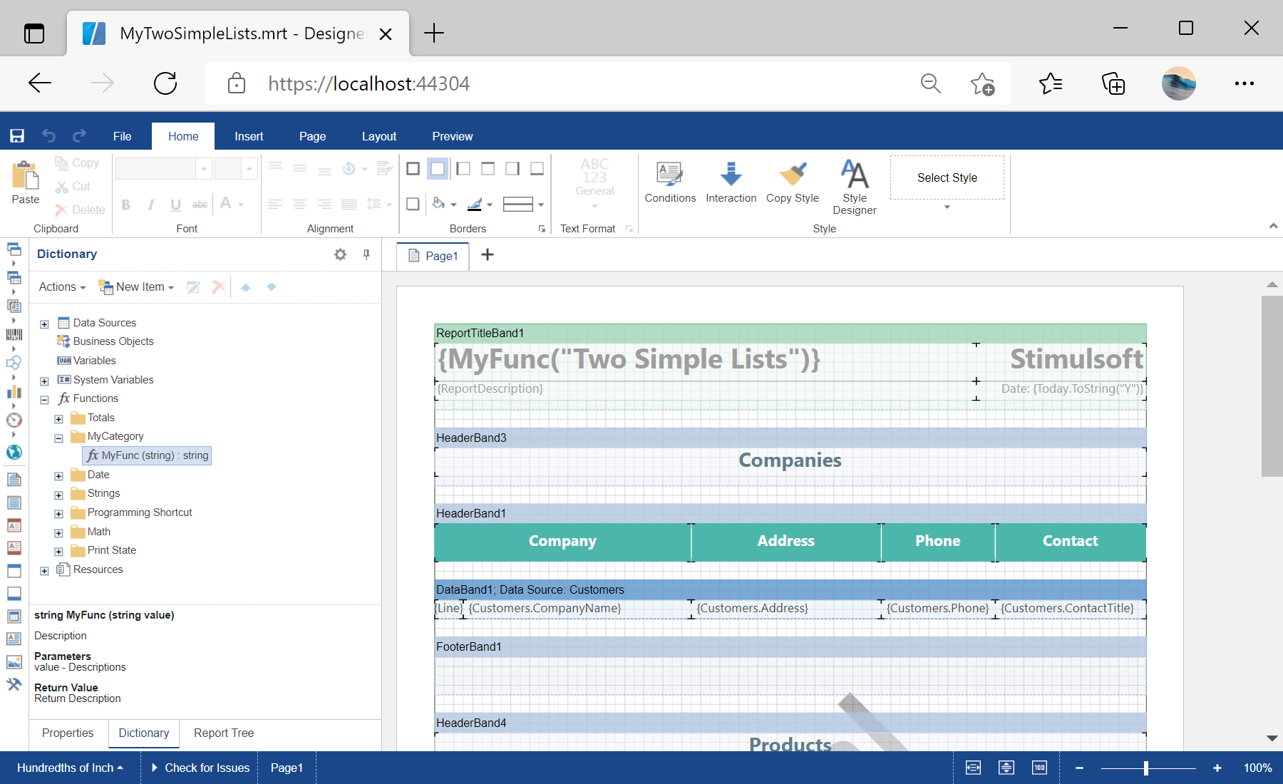Toggle the Right border button
Screen dimensions: 1283x784
click(512, 169)
